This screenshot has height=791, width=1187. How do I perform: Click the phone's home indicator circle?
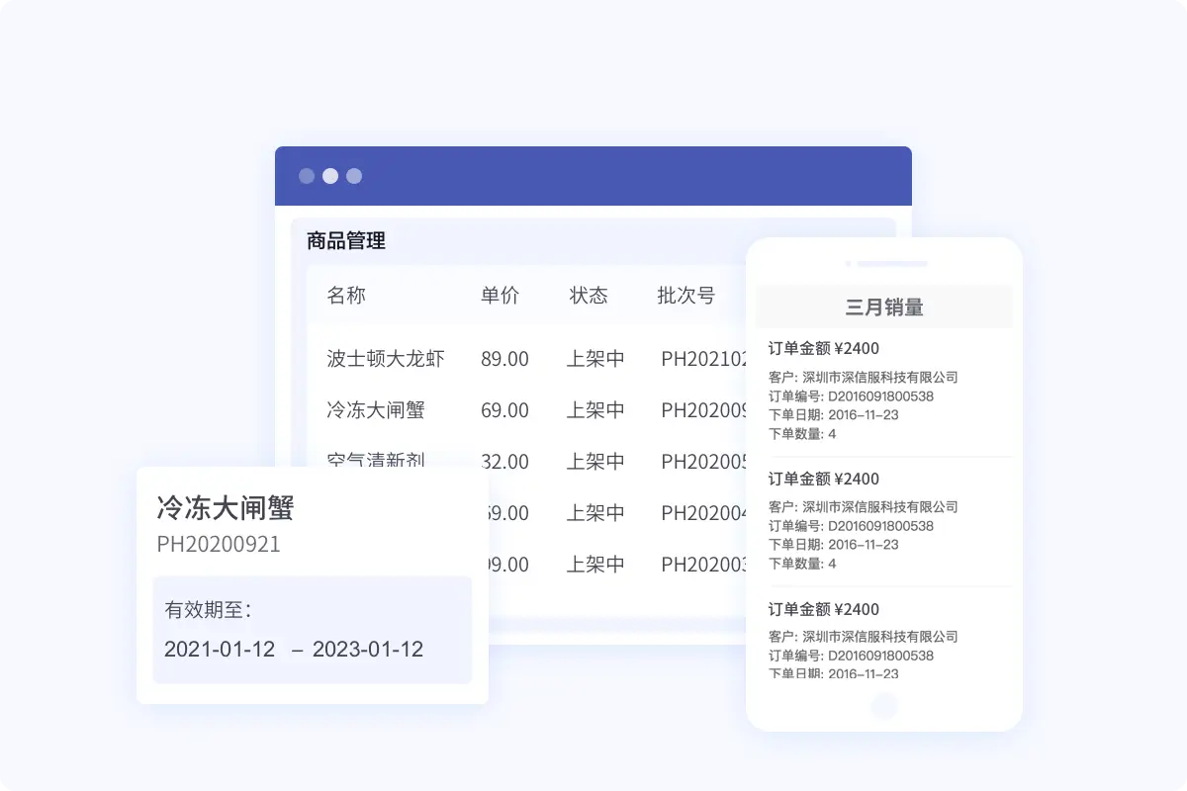(x=883, y=706)
